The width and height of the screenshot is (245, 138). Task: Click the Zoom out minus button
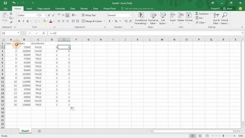click(212, 136)
